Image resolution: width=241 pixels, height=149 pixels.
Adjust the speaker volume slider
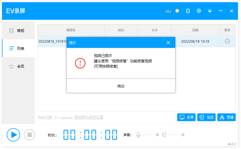(x=177, y=135)
